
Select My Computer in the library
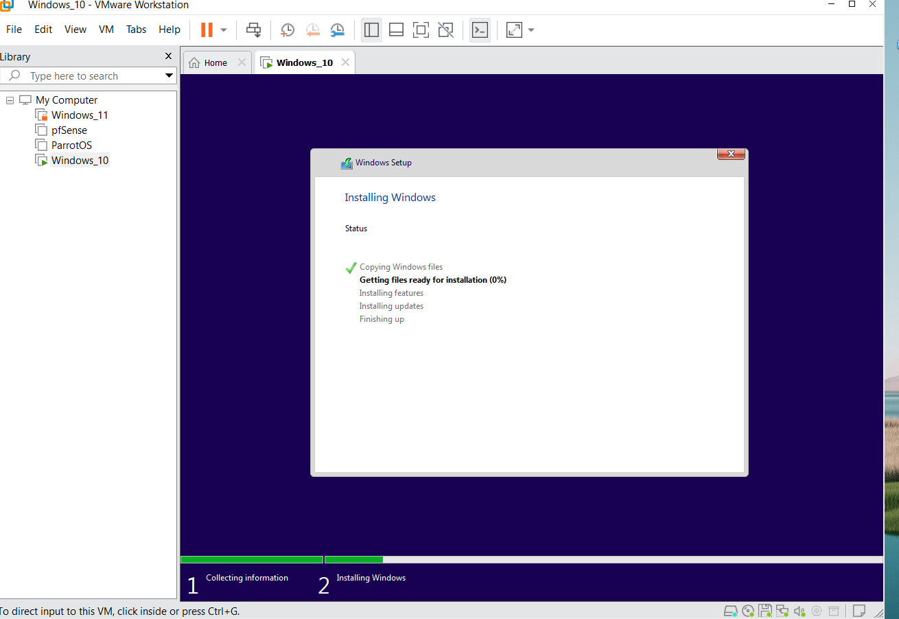(67, 100)
